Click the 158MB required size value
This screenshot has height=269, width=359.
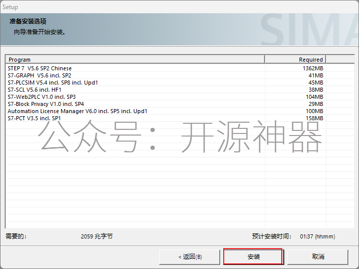tap(314, 118)
